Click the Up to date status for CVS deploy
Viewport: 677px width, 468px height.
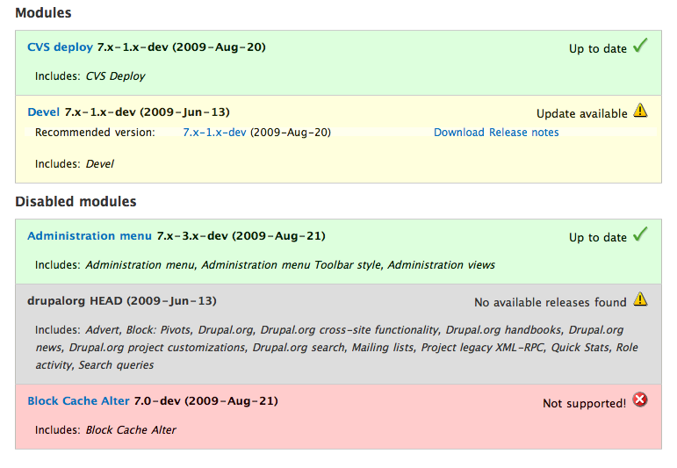598,49
